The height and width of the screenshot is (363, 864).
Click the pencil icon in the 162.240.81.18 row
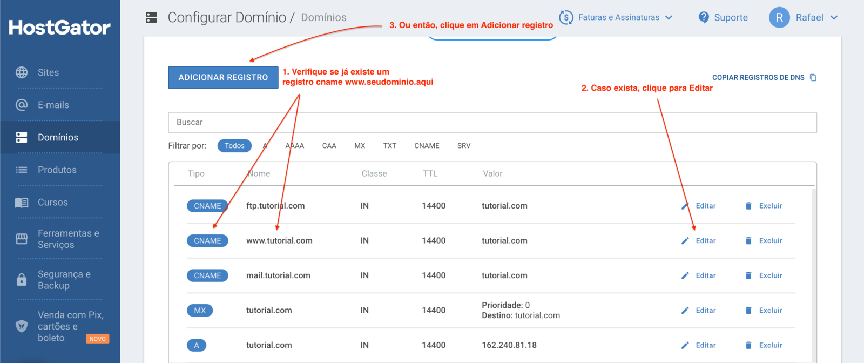point(685,345)
